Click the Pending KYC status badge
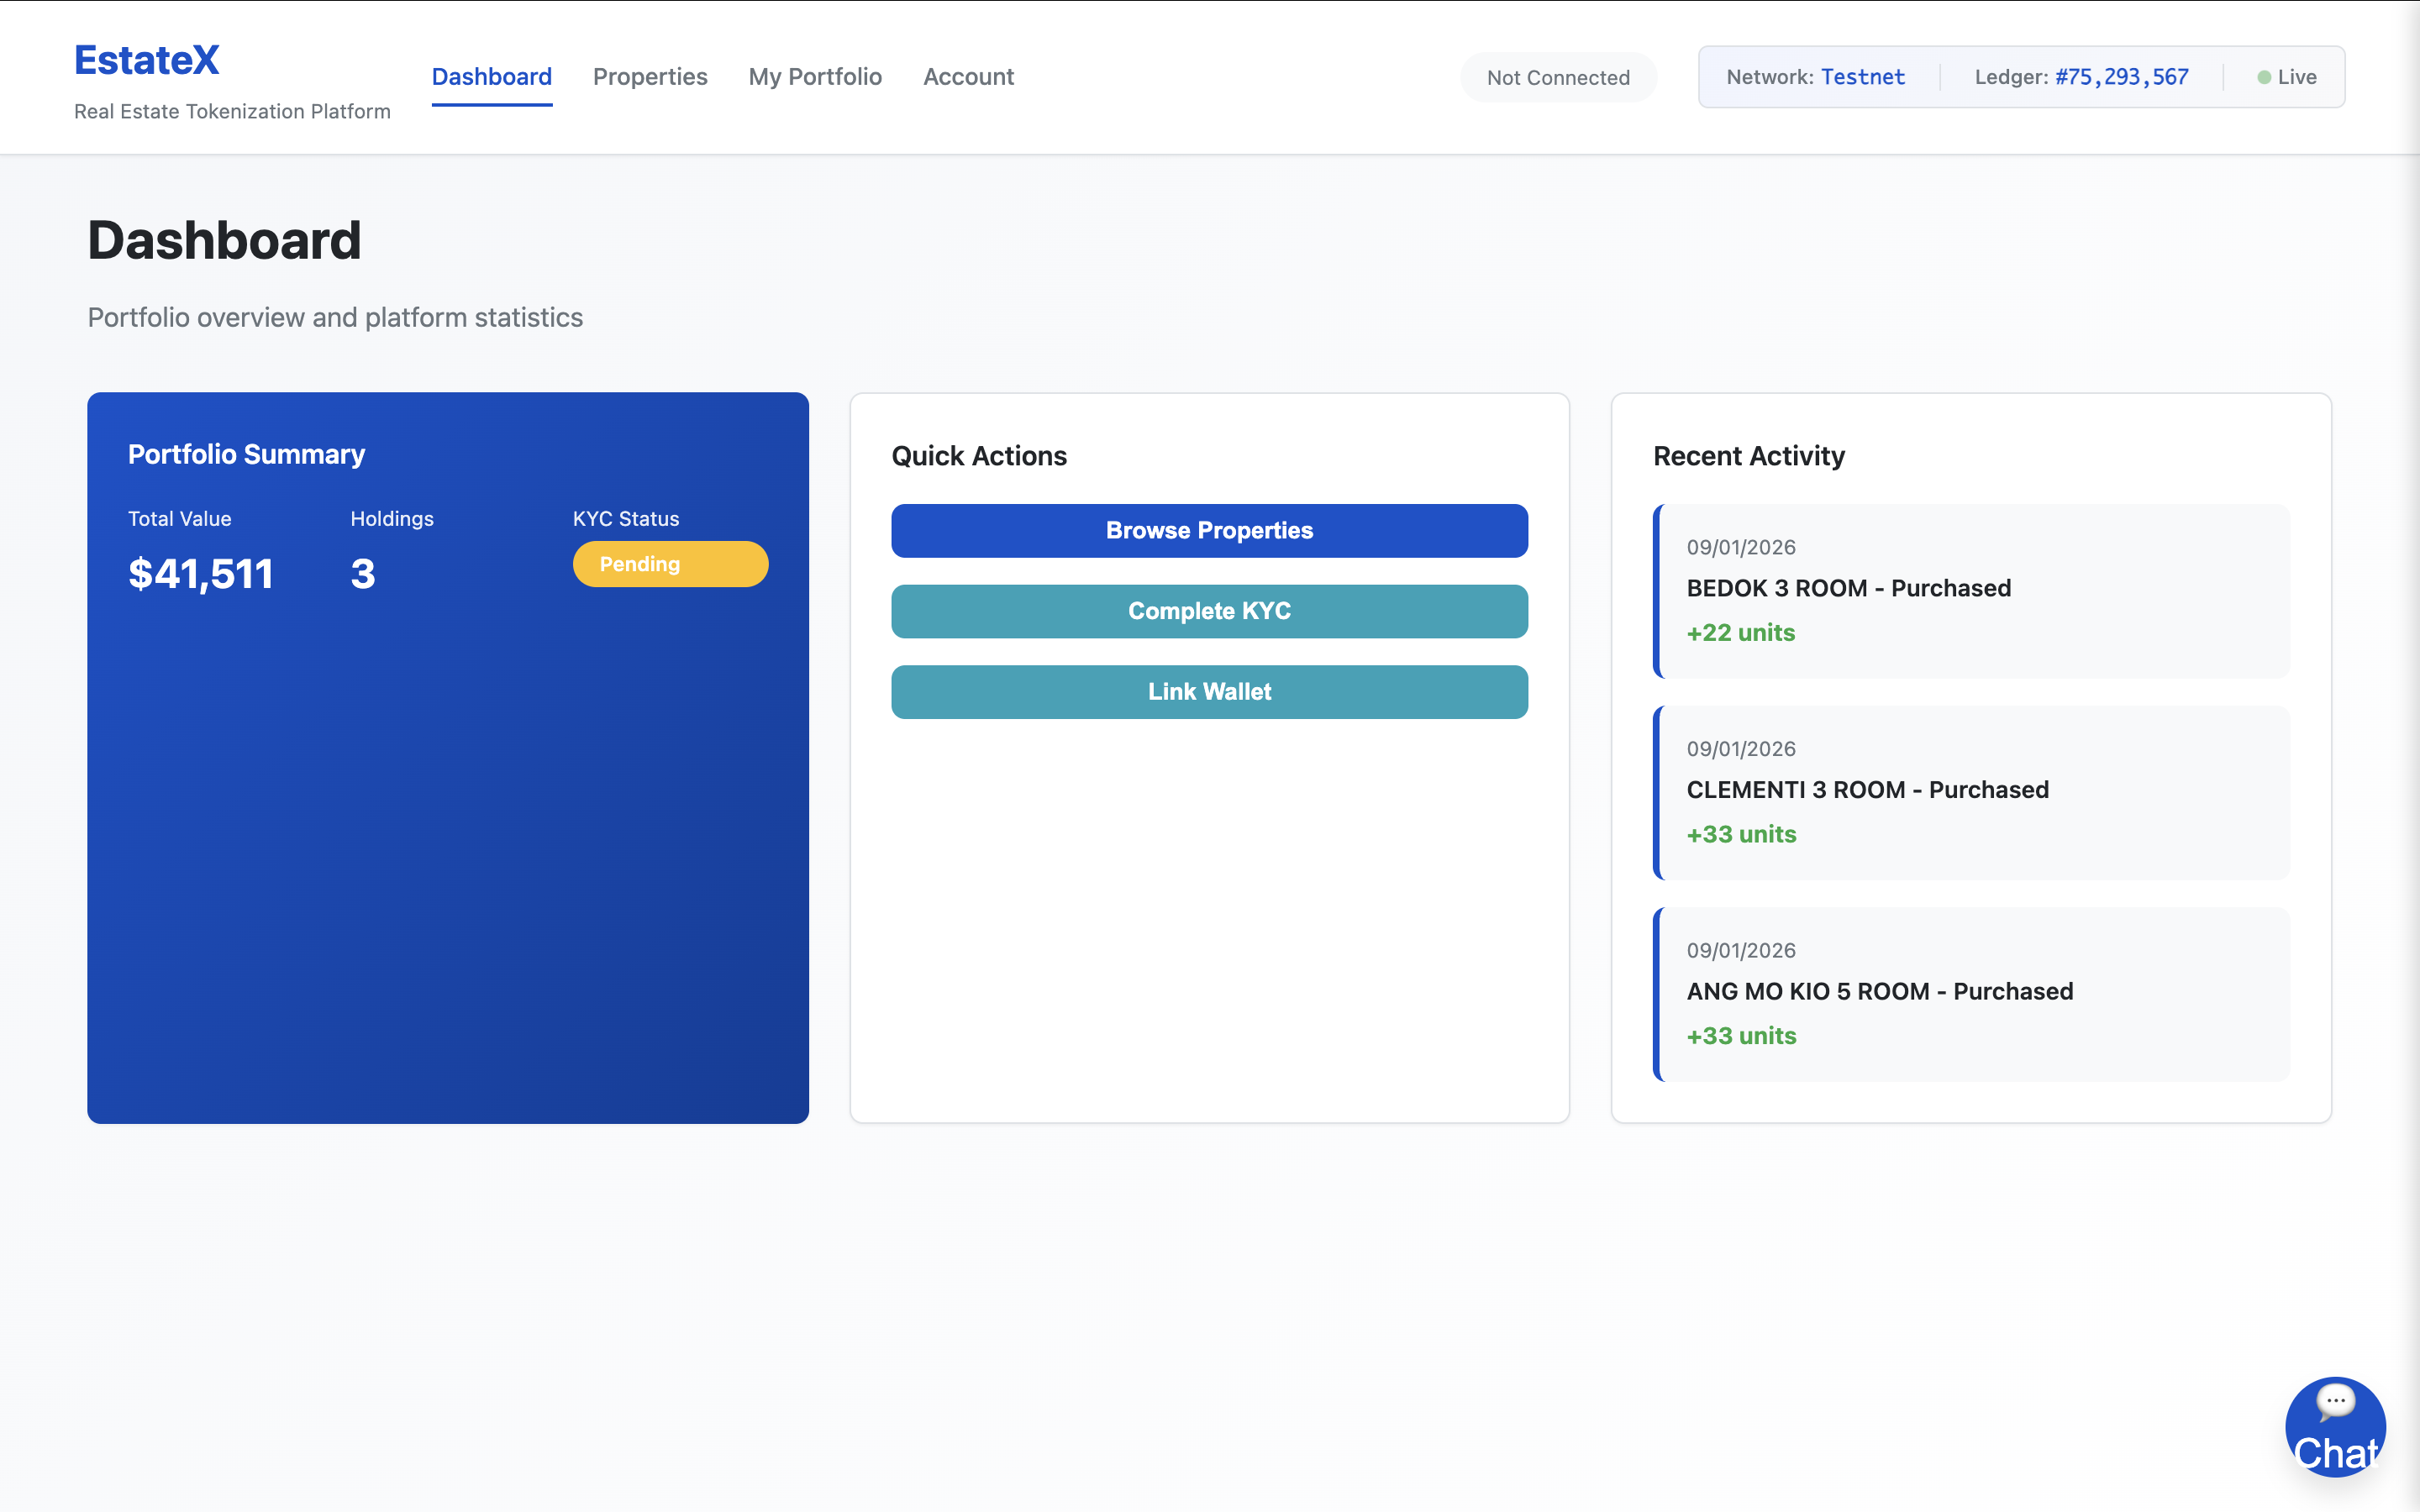This screenshot has width=2420, height=1512. pos(669,564)
